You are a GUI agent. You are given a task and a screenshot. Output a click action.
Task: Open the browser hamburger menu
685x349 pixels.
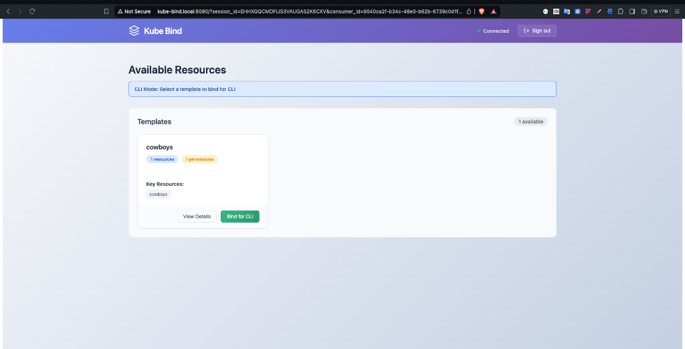coord(677,11)
